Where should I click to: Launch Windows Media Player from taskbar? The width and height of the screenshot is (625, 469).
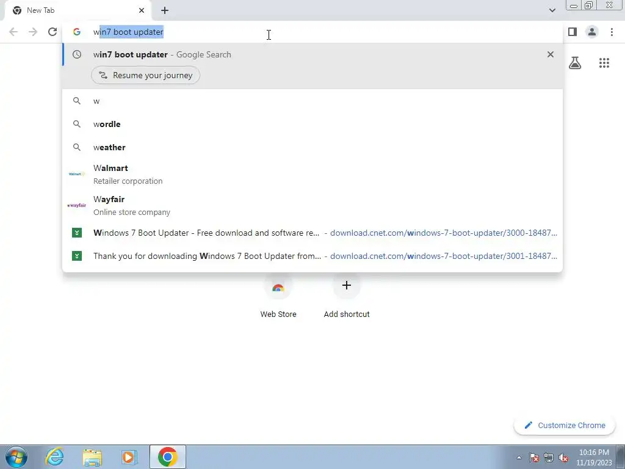click(129, 457)
